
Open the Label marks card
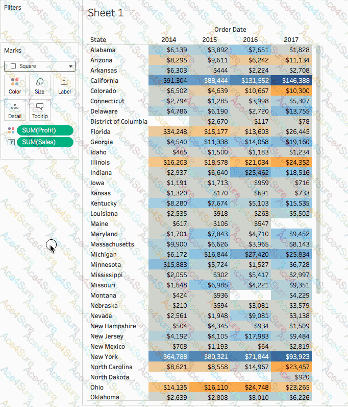coord(64,85)
